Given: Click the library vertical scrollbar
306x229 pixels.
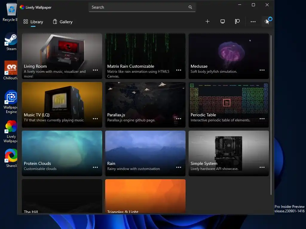Looking at the screenshot, I should (x=271, y=115).
